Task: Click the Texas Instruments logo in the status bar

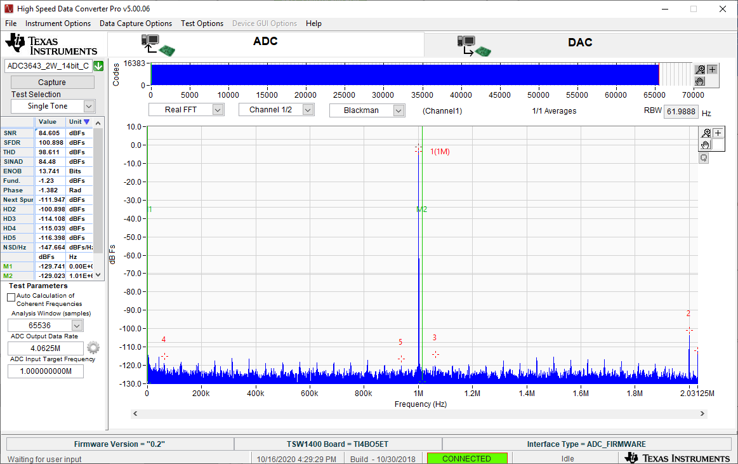Action: (x=677, y=458)
